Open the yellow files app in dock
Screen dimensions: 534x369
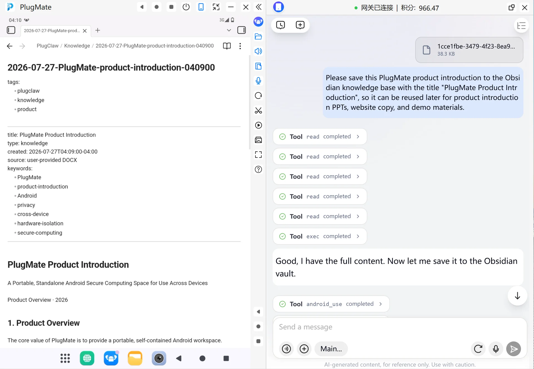[135, 358]
